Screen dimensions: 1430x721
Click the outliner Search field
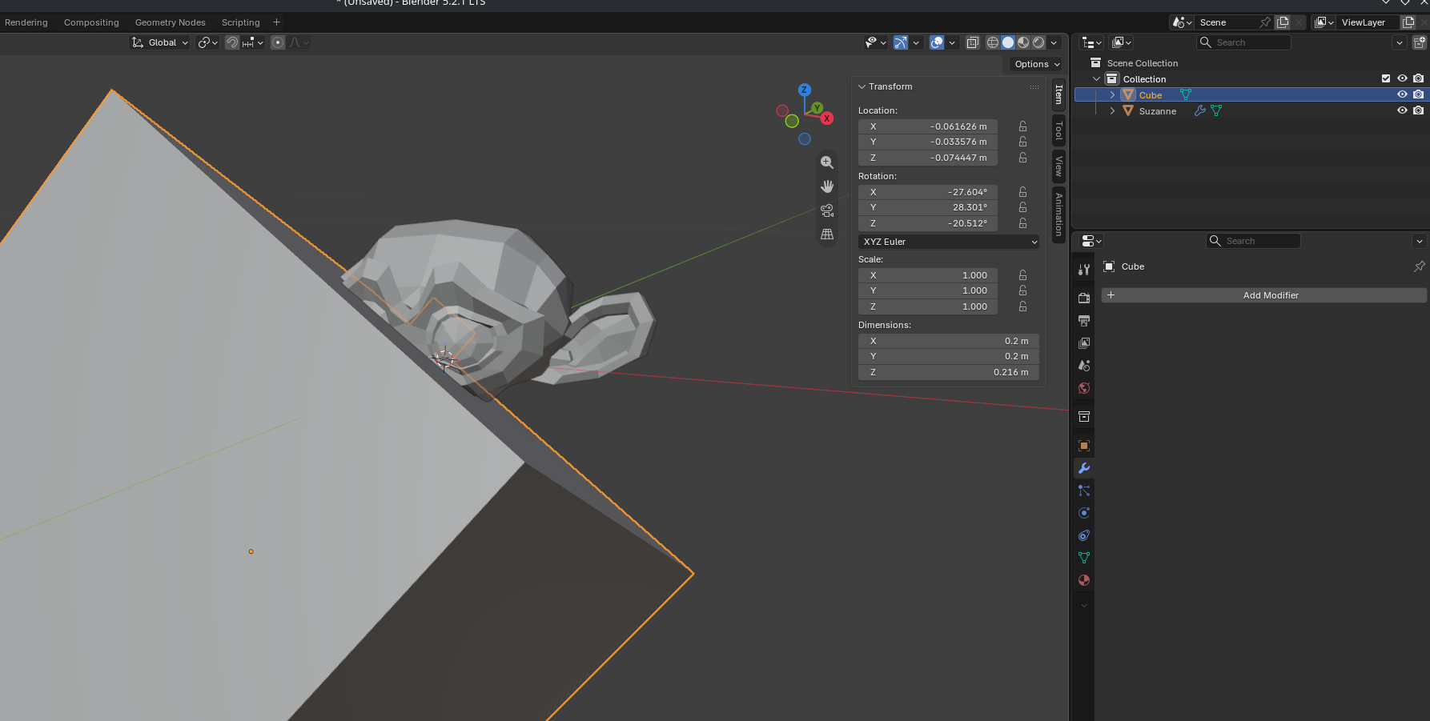tap(1244, 42)
